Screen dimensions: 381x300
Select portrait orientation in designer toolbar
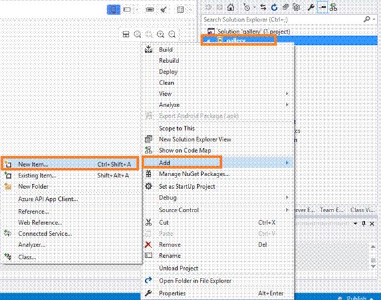[x=114, y=10]
